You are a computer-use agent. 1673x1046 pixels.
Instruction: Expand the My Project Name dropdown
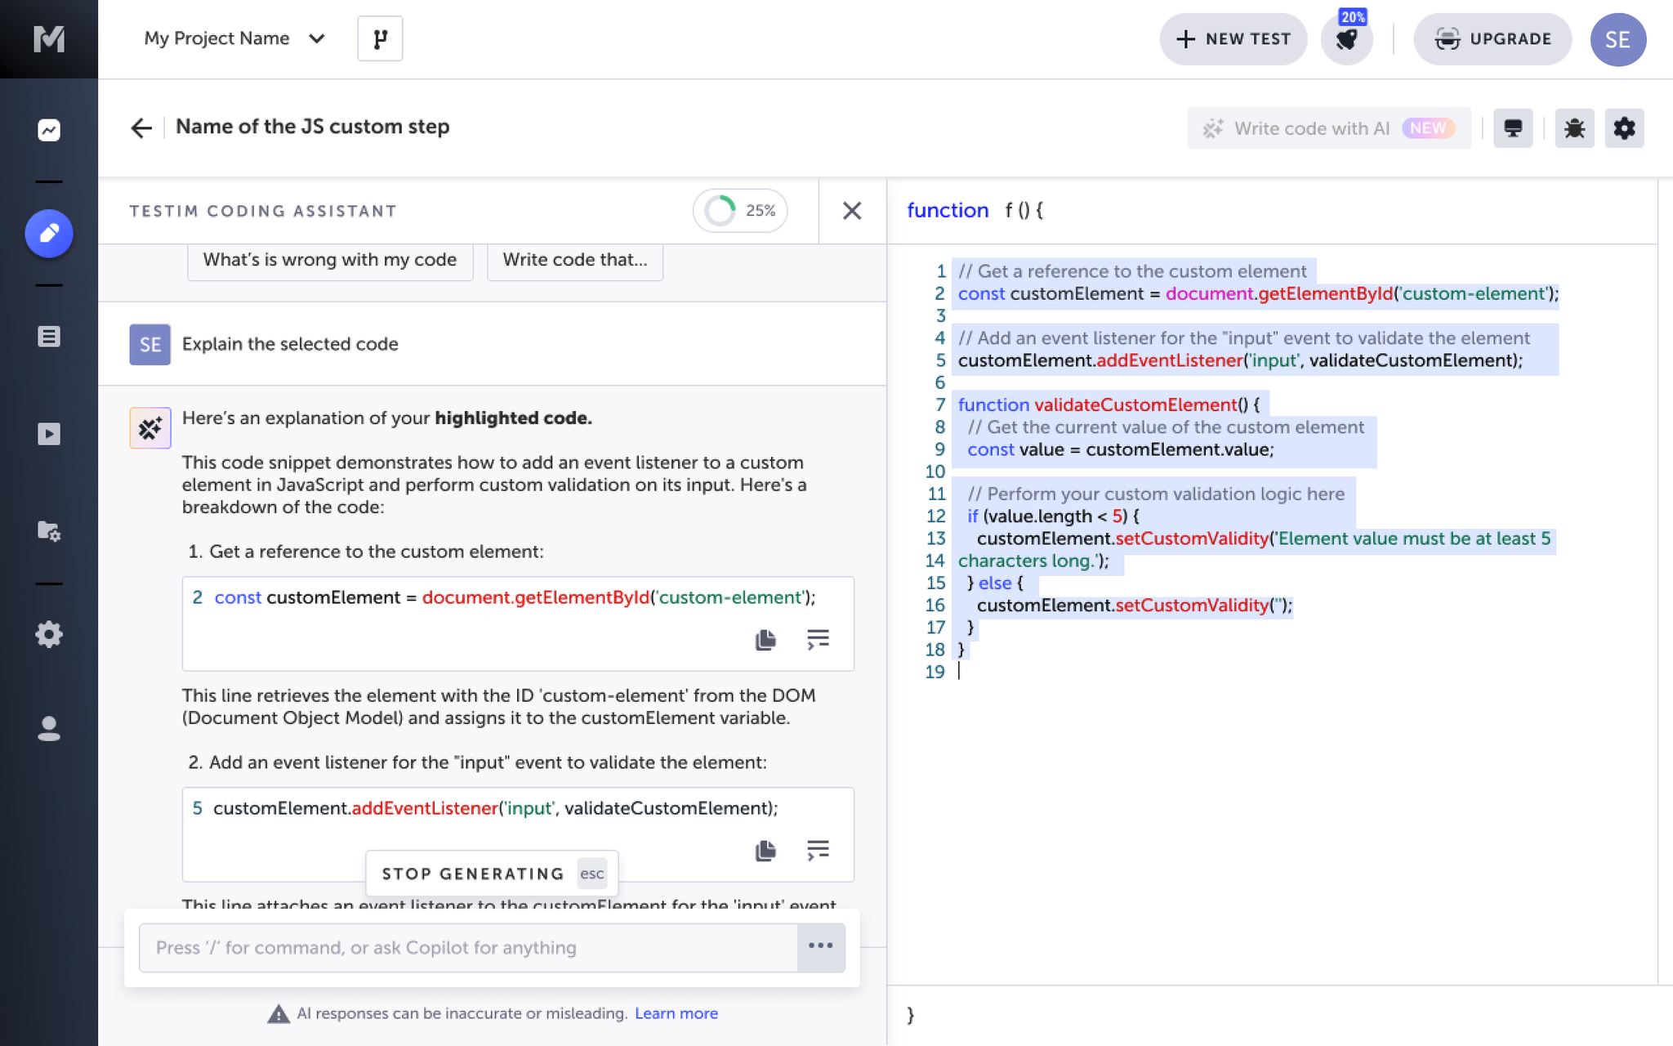(x=318, y=38)
